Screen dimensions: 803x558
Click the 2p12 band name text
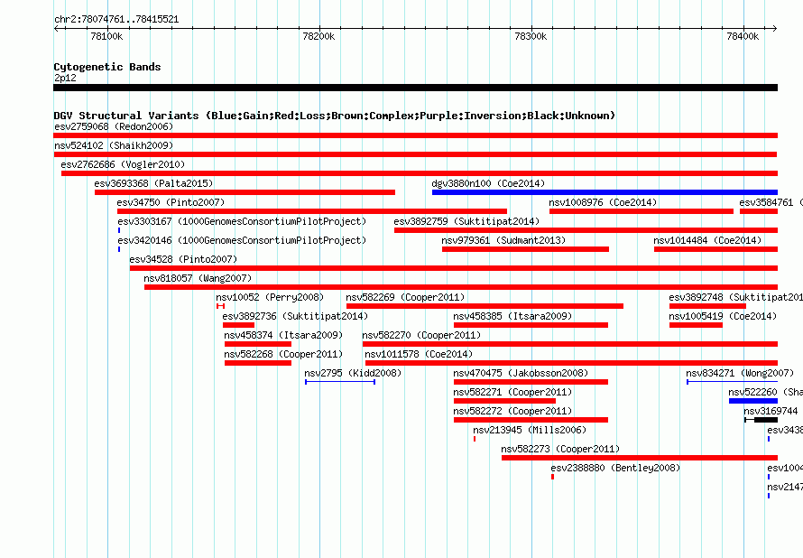click(65, 78)
